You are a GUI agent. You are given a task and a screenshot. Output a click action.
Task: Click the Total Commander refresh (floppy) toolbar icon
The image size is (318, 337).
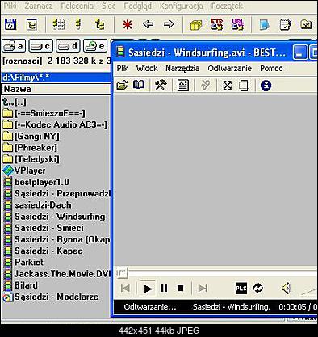10,24
